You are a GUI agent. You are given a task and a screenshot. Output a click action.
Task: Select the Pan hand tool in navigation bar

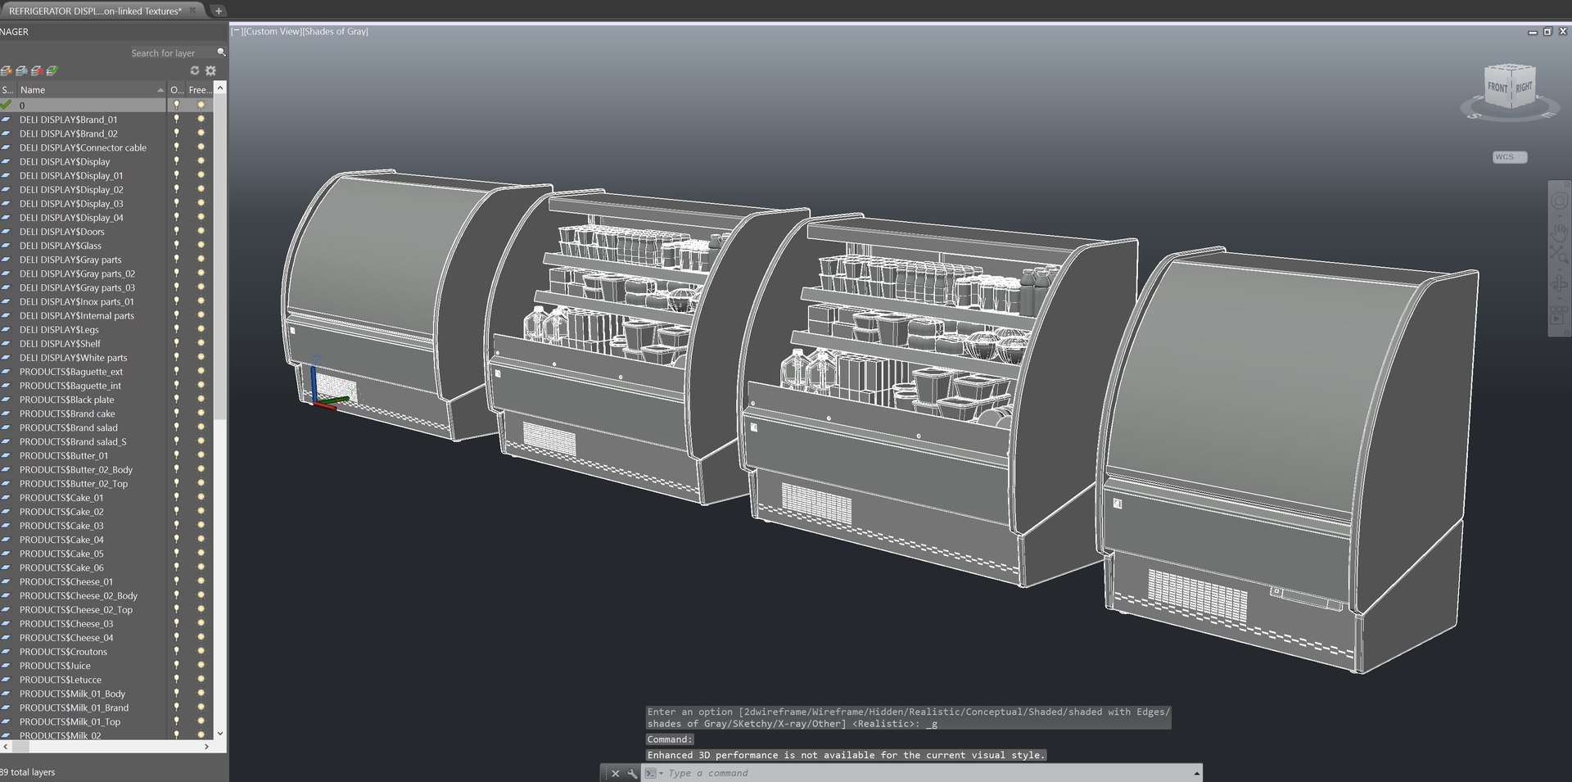click(x=1559, y=233)
